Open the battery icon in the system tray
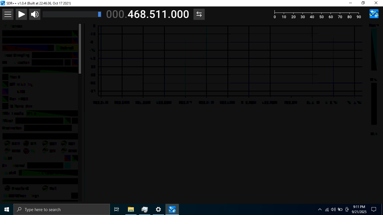Image resolution: width=383 pixels, height=215 pixels. click(340, 209)
